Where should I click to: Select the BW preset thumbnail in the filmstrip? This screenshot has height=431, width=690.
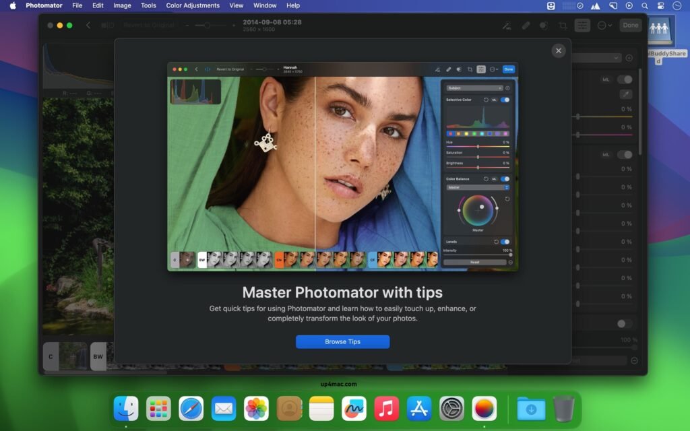[x=201, y=259]
